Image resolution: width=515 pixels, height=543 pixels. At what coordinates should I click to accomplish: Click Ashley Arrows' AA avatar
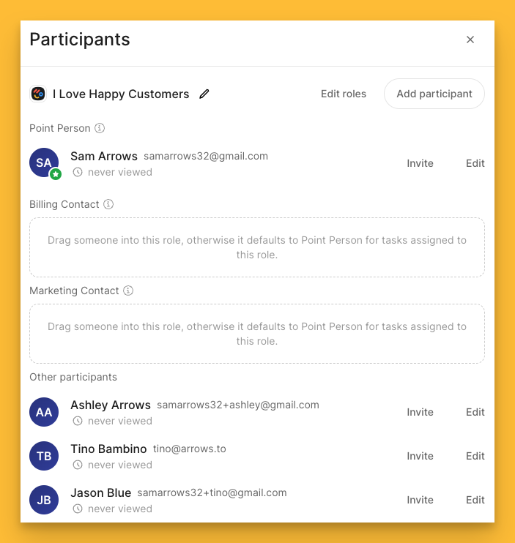tap(44, 412)
